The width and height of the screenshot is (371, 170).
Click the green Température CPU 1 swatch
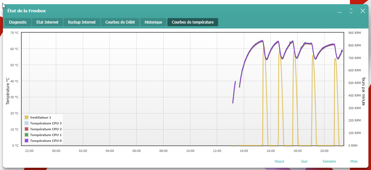[26, 135]
